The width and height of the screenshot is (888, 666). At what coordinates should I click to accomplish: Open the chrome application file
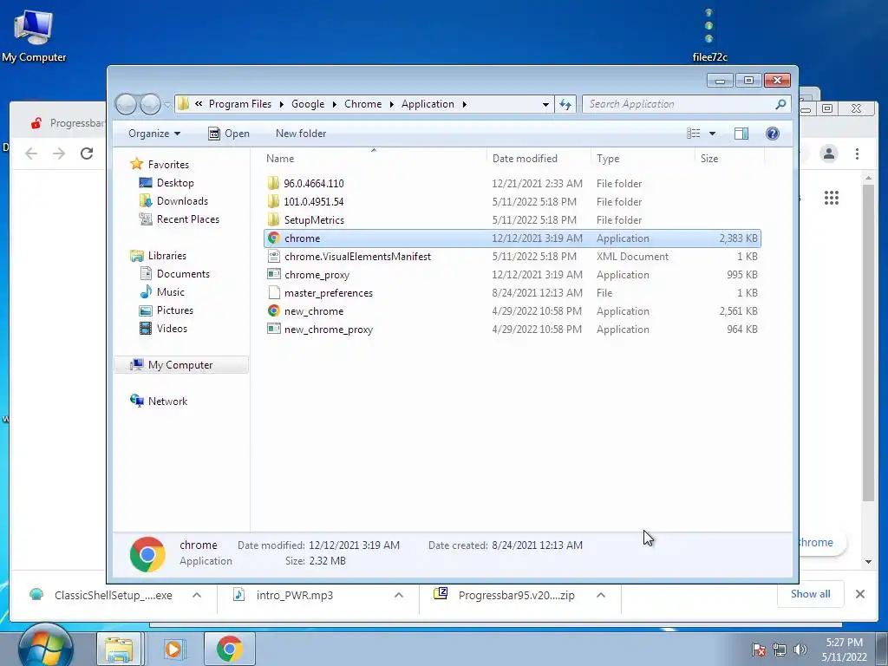point(512,238)
